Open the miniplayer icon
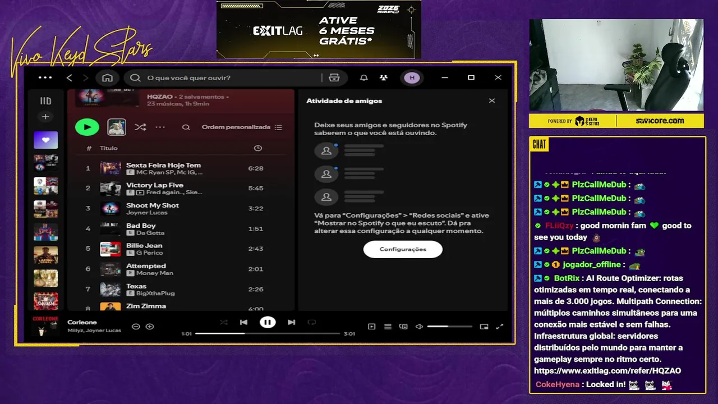The width and height of the screenshot is (718, 404). click(484, 327)
